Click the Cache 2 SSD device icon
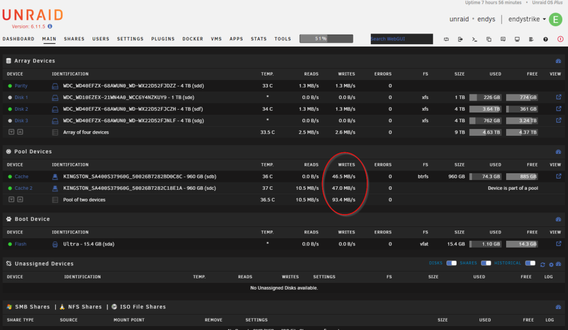The width and height of the screenshot is (568, 330). click(55, 188)
